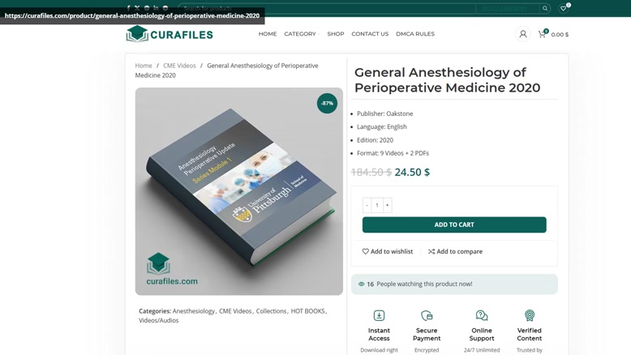Open the shopping cart icon
This screenshot has width=631, height=355.
(542, 34)
